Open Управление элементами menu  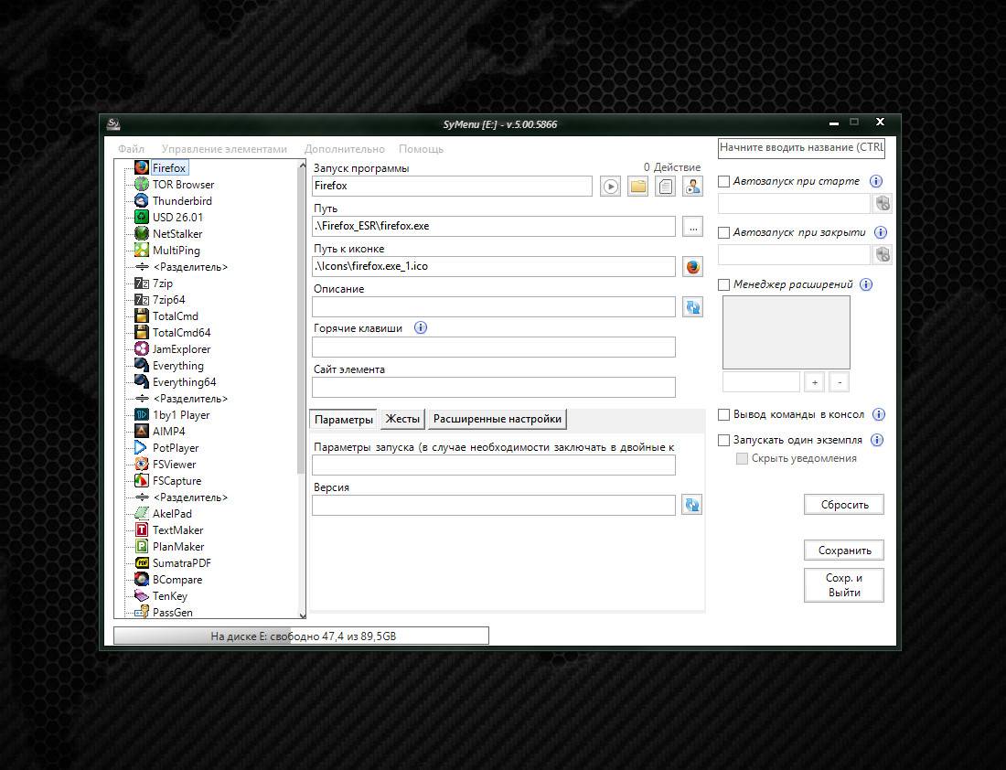pyautogui.click(x=224, y=149)
